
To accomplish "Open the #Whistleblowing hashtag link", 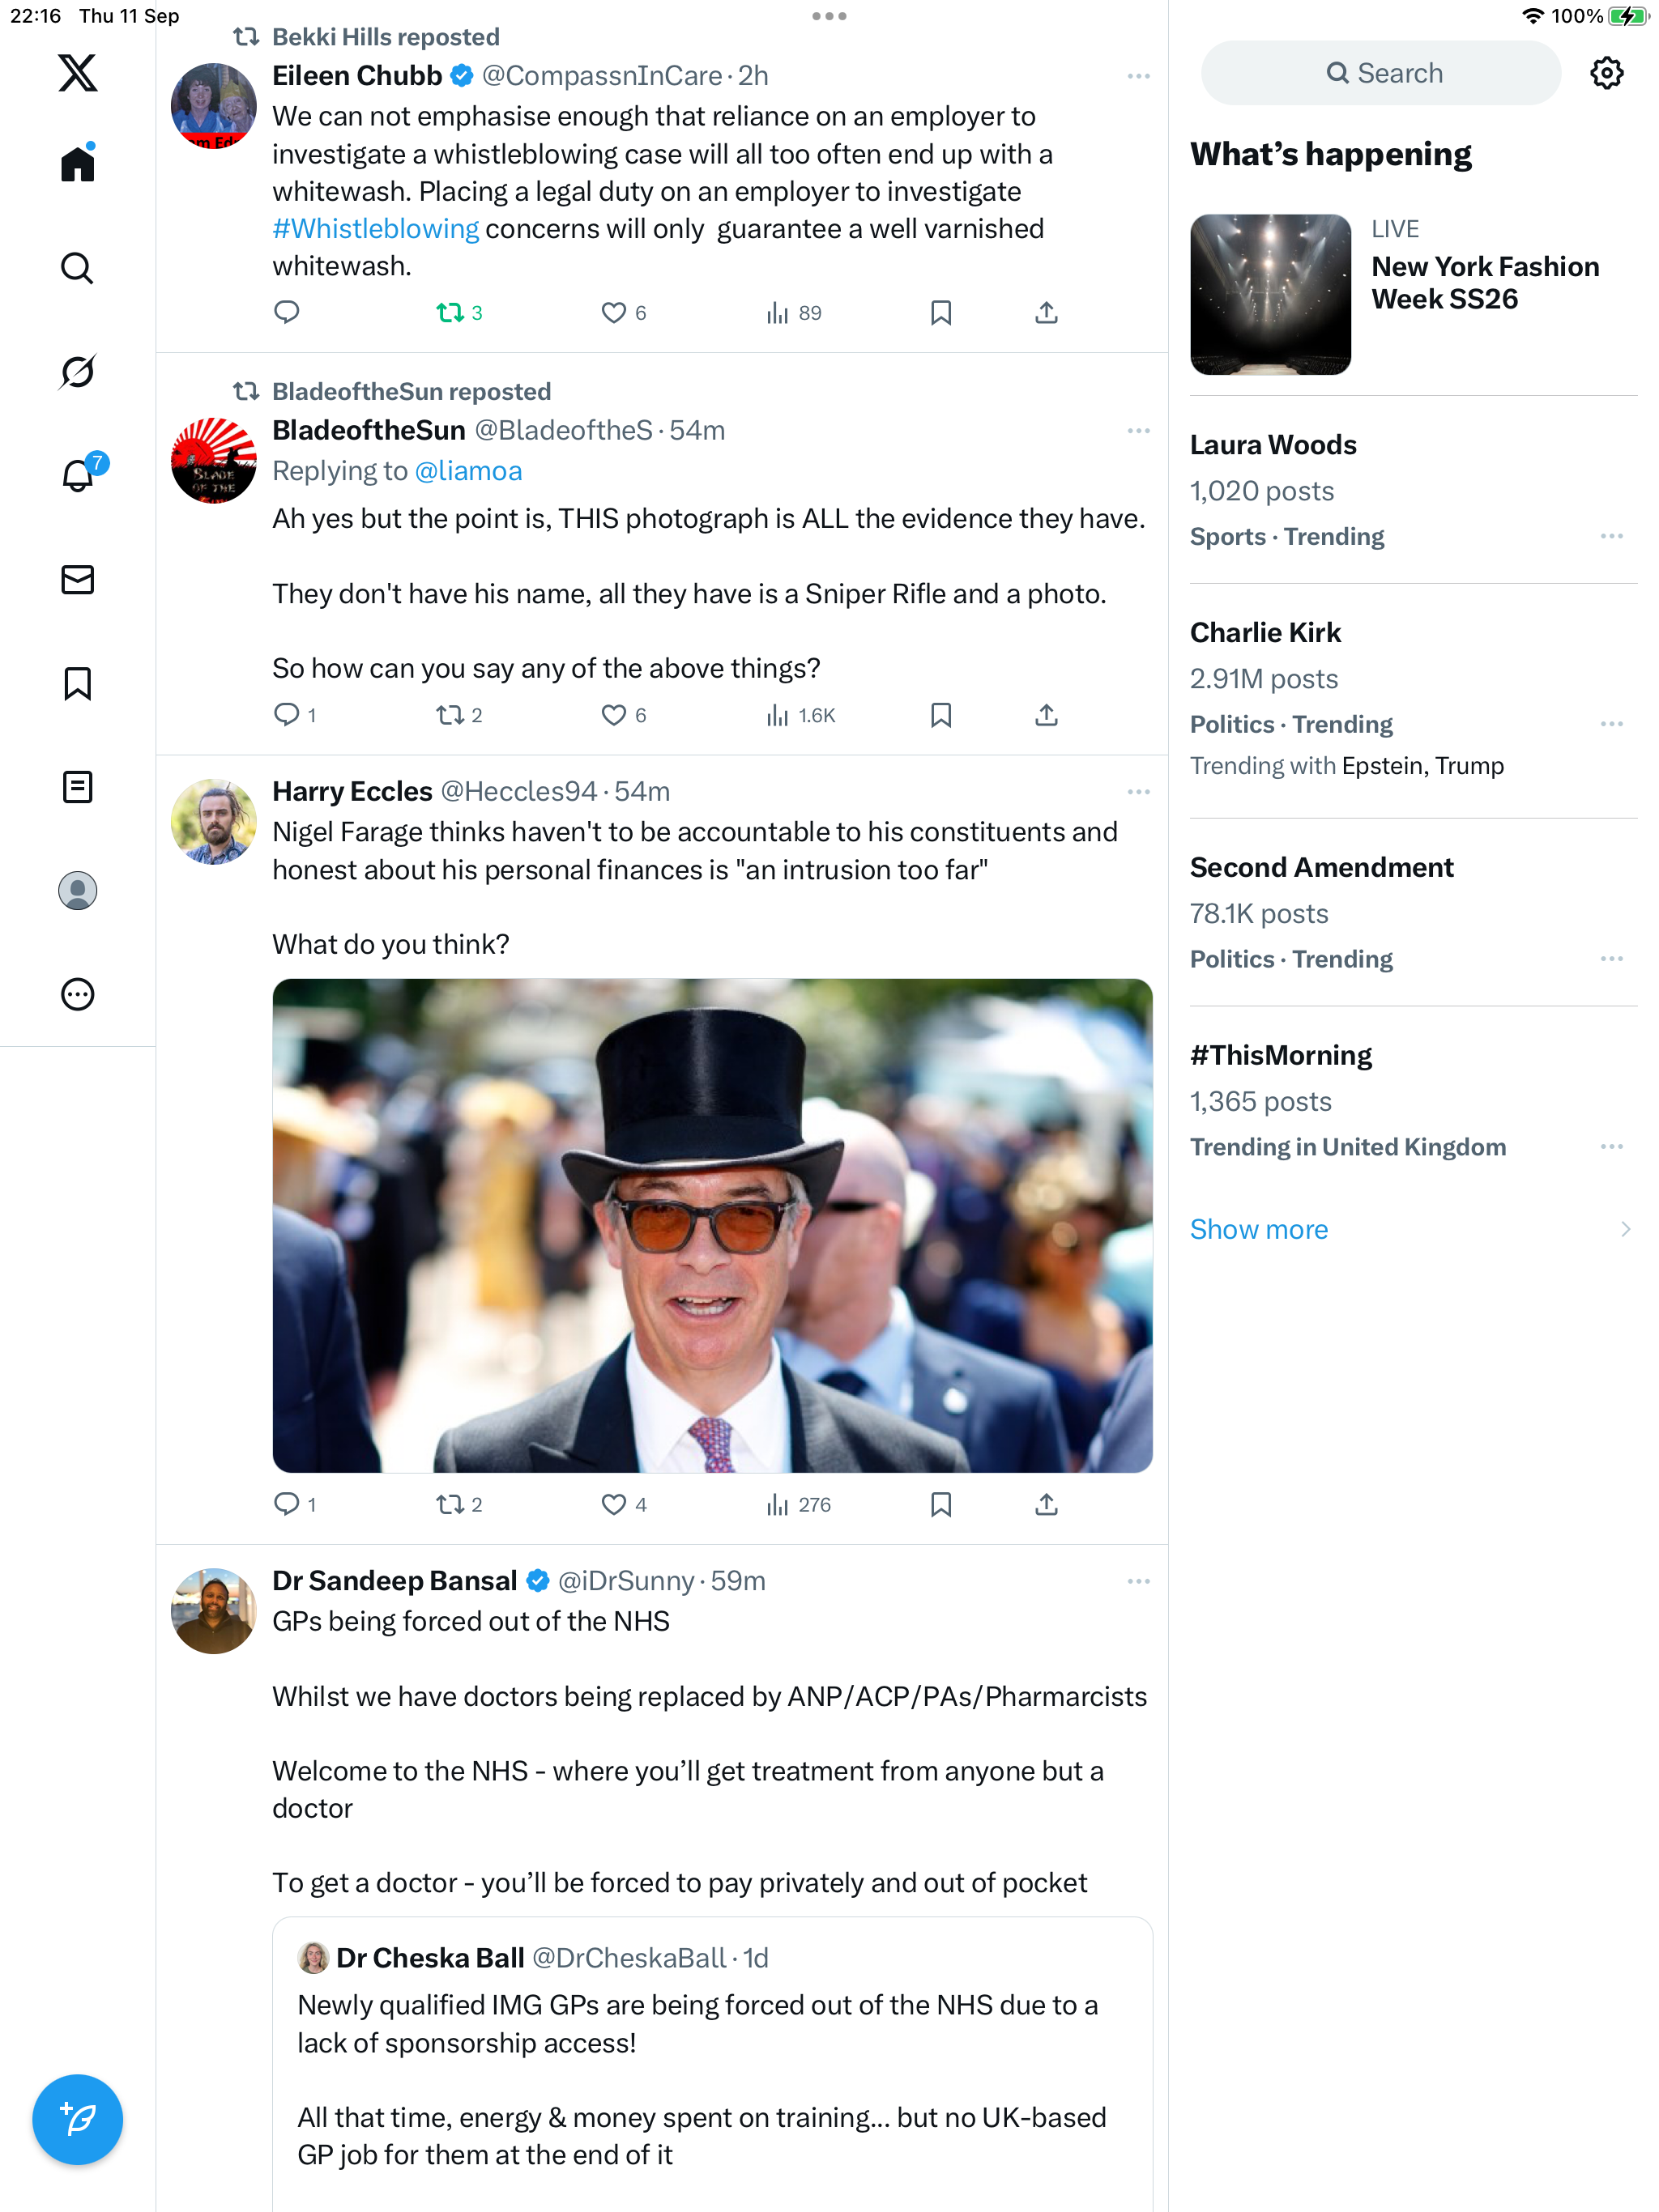I will [375, 229].
